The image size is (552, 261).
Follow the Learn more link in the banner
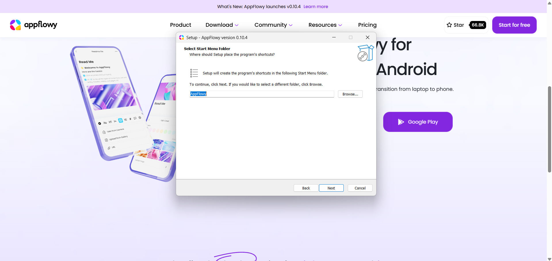click(316, 7)
